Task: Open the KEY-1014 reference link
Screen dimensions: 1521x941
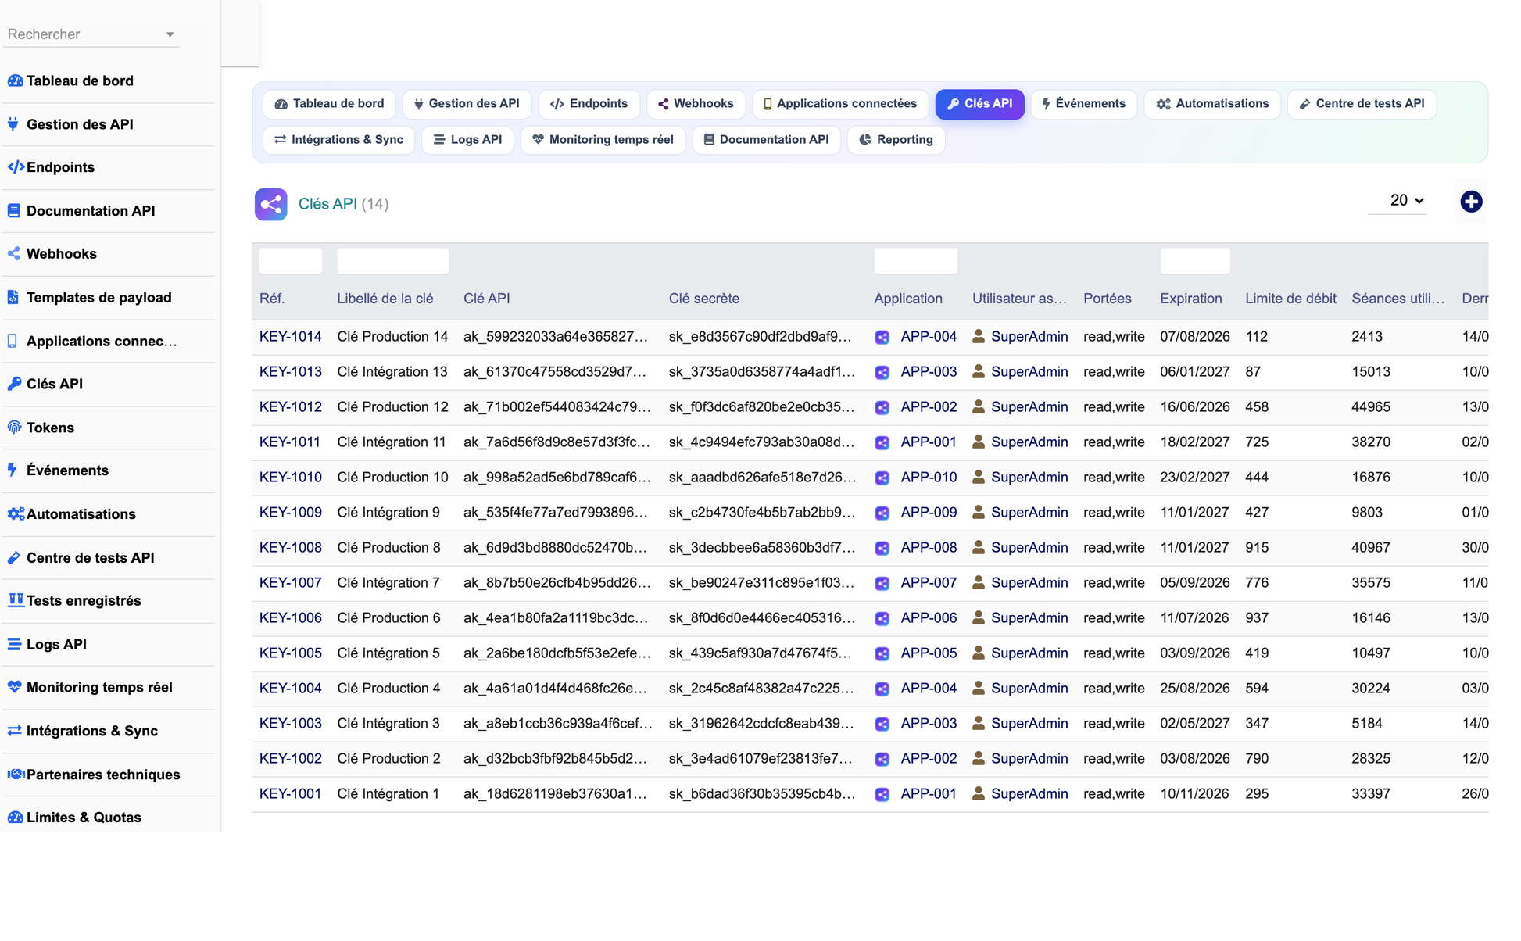Action: (x=290, y=337)
